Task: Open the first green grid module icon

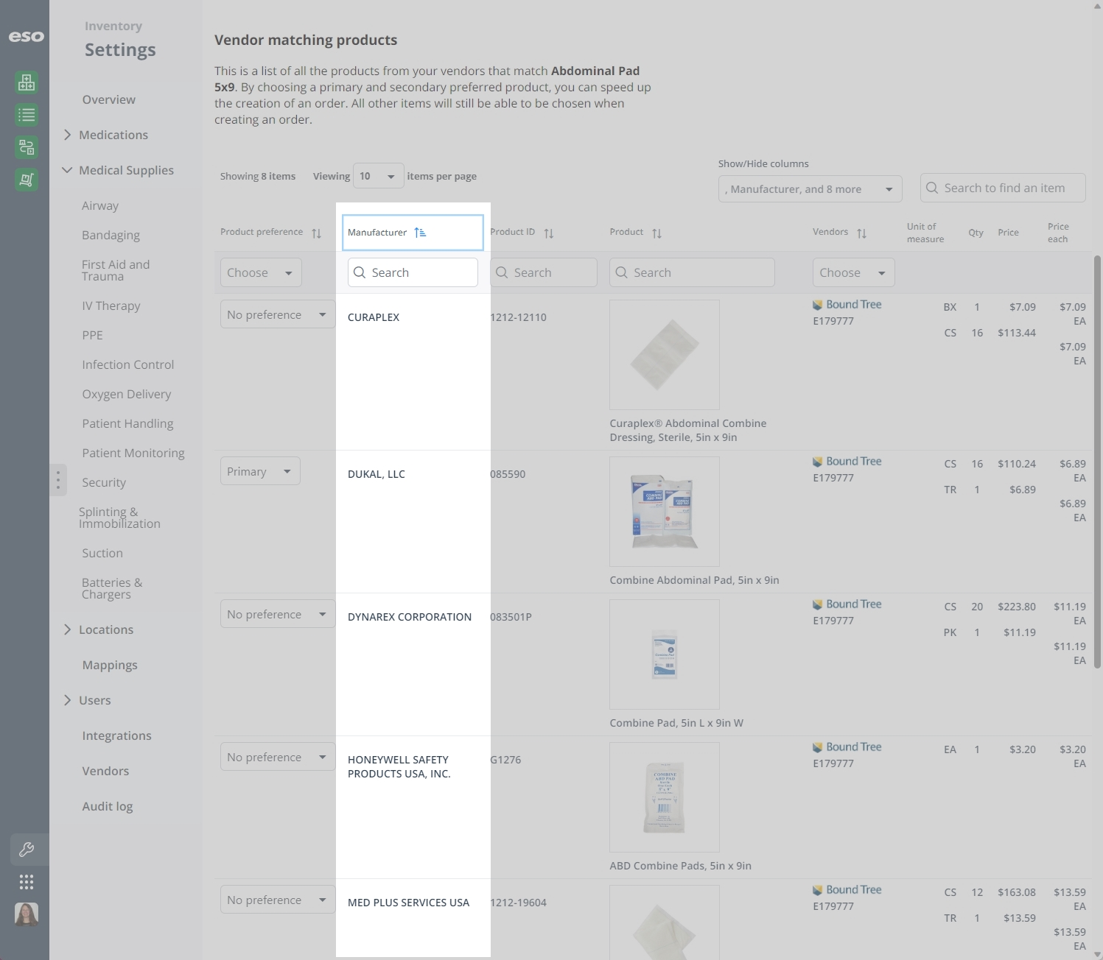Action: (27, 82)
